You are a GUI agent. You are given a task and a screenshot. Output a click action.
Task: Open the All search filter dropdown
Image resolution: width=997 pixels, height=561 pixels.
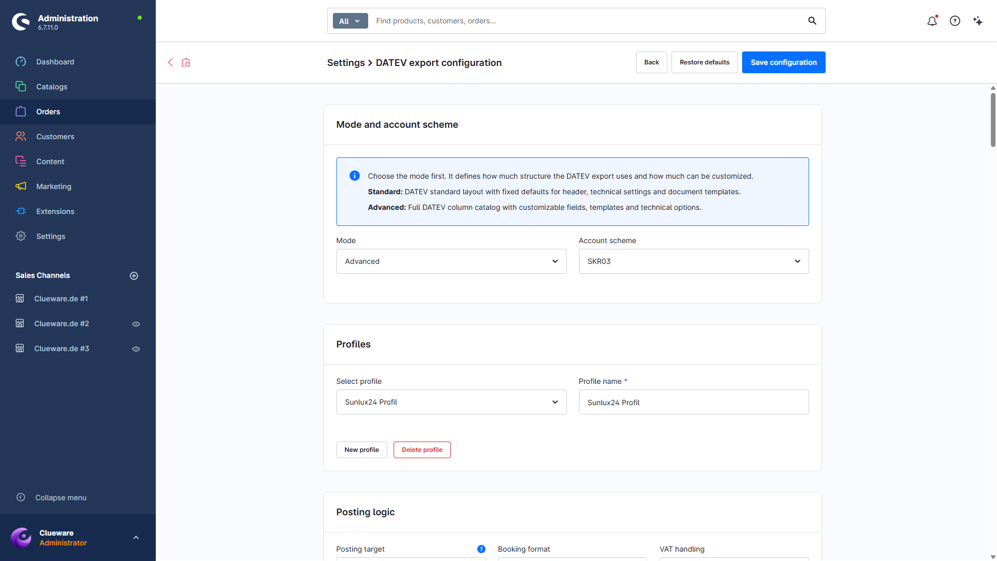point(350,21)
